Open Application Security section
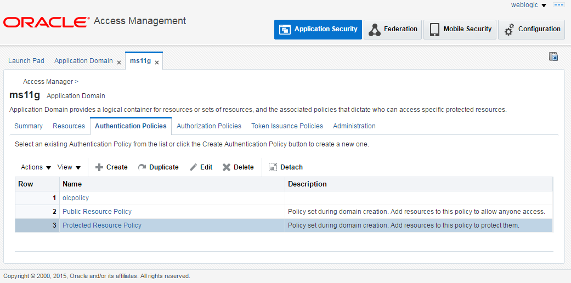 coord(318,30)
